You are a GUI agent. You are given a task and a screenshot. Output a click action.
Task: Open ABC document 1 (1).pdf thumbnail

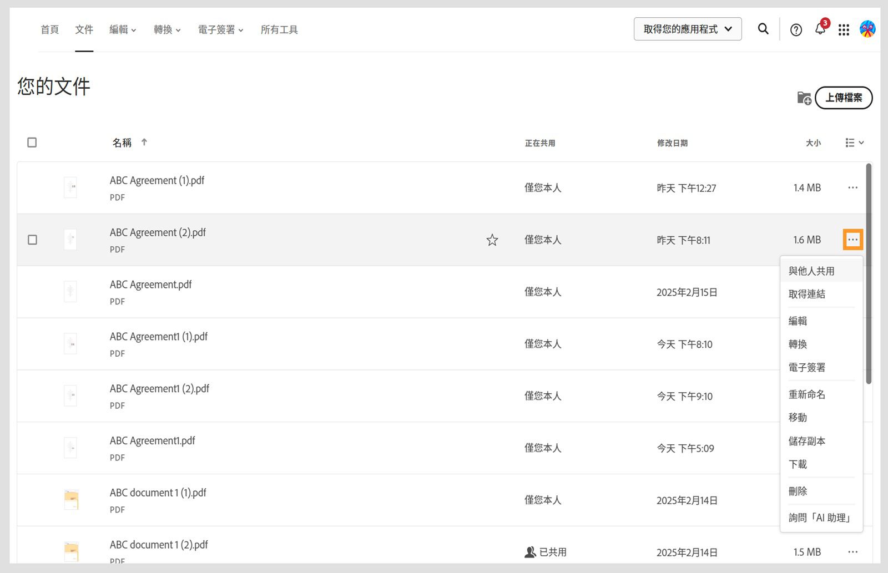coord(71,500)
